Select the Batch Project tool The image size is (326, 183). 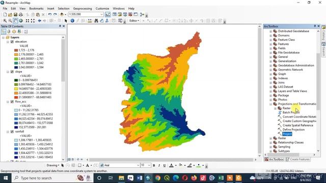(x=291, y=112)
